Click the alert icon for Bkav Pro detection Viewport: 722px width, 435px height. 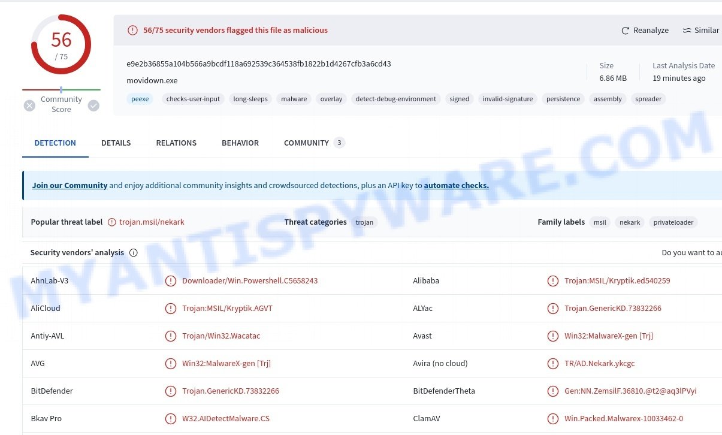[171, 419]
